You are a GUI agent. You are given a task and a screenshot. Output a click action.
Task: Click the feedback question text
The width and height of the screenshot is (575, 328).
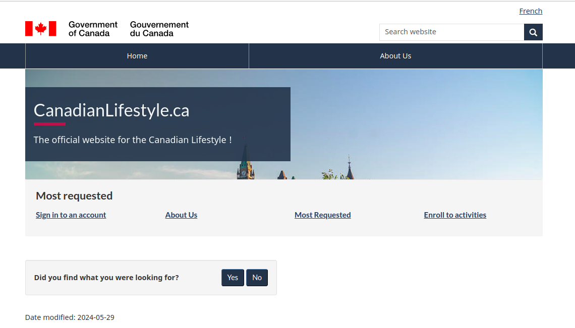(x=106, y=278)
